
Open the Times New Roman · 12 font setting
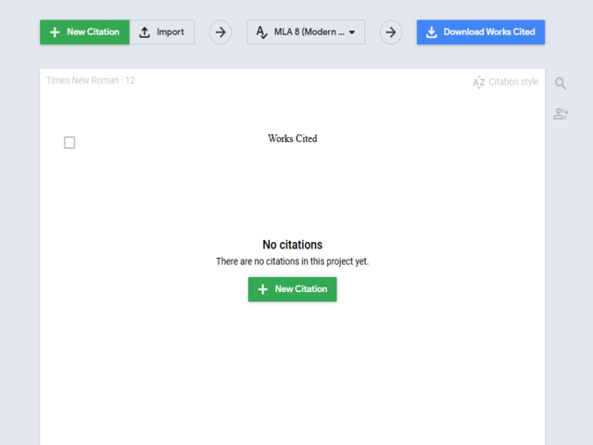[91, 81]
